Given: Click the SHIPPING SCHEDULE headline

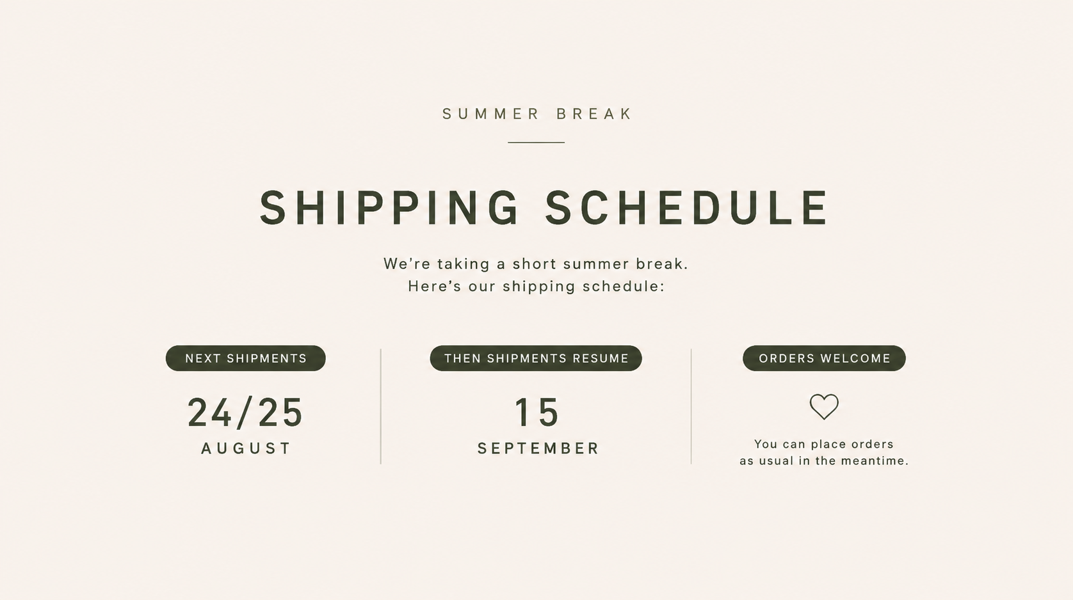Looking at the screenshot, I should 544,208.
